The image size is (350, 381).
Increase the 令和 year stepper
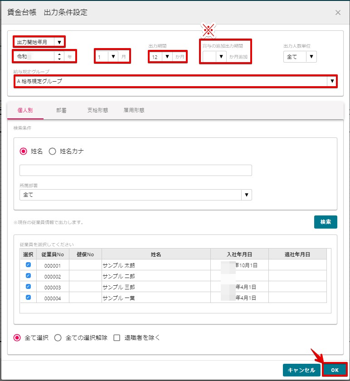59,54
